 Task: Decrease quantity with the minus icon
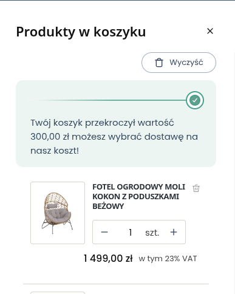(x=104, y=232)
